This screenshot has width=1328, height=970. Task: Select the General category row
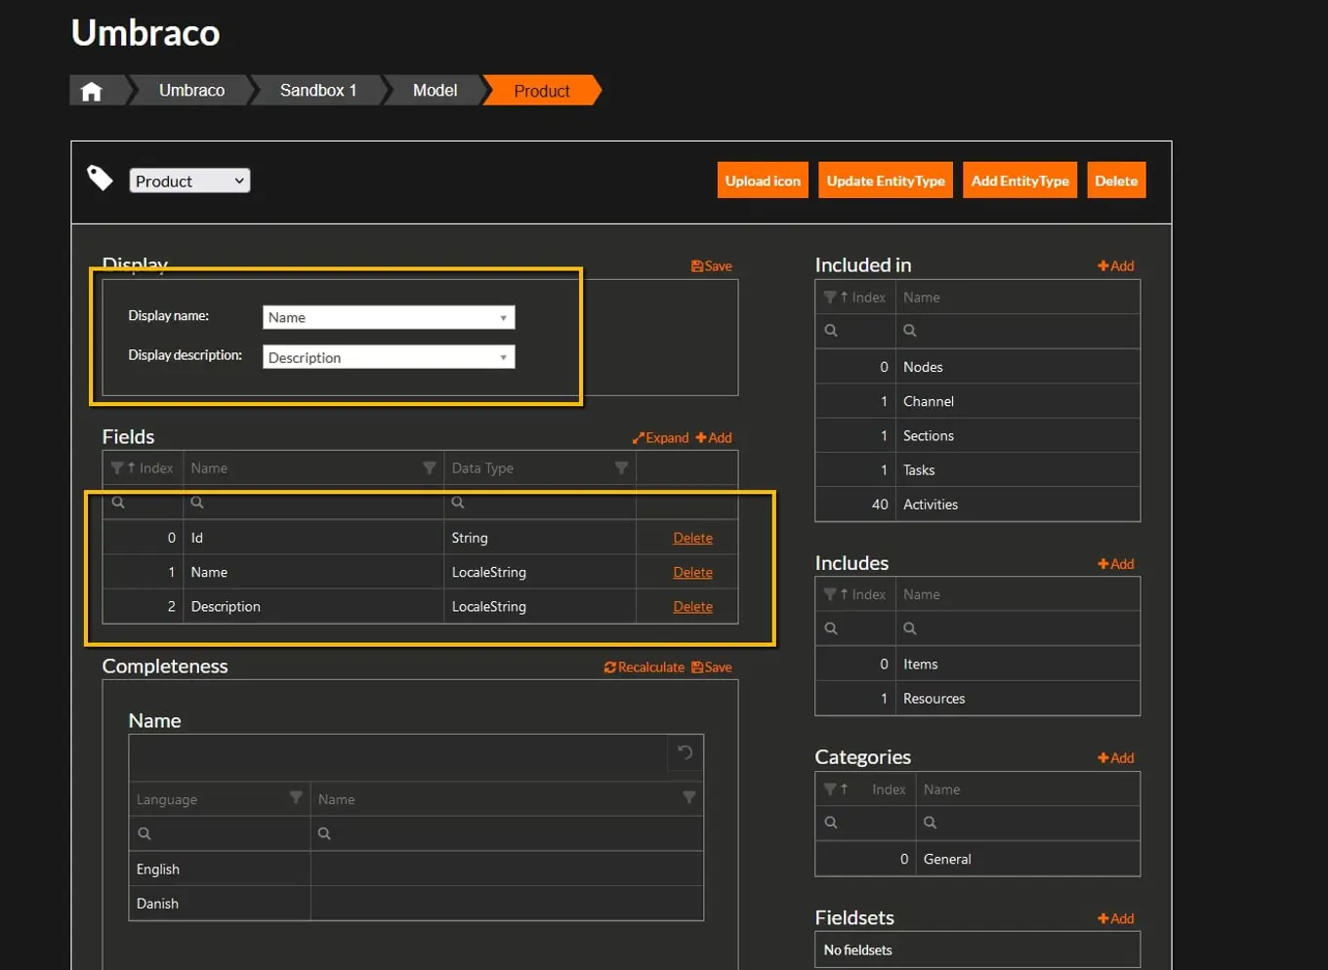[x=977, y=859]
